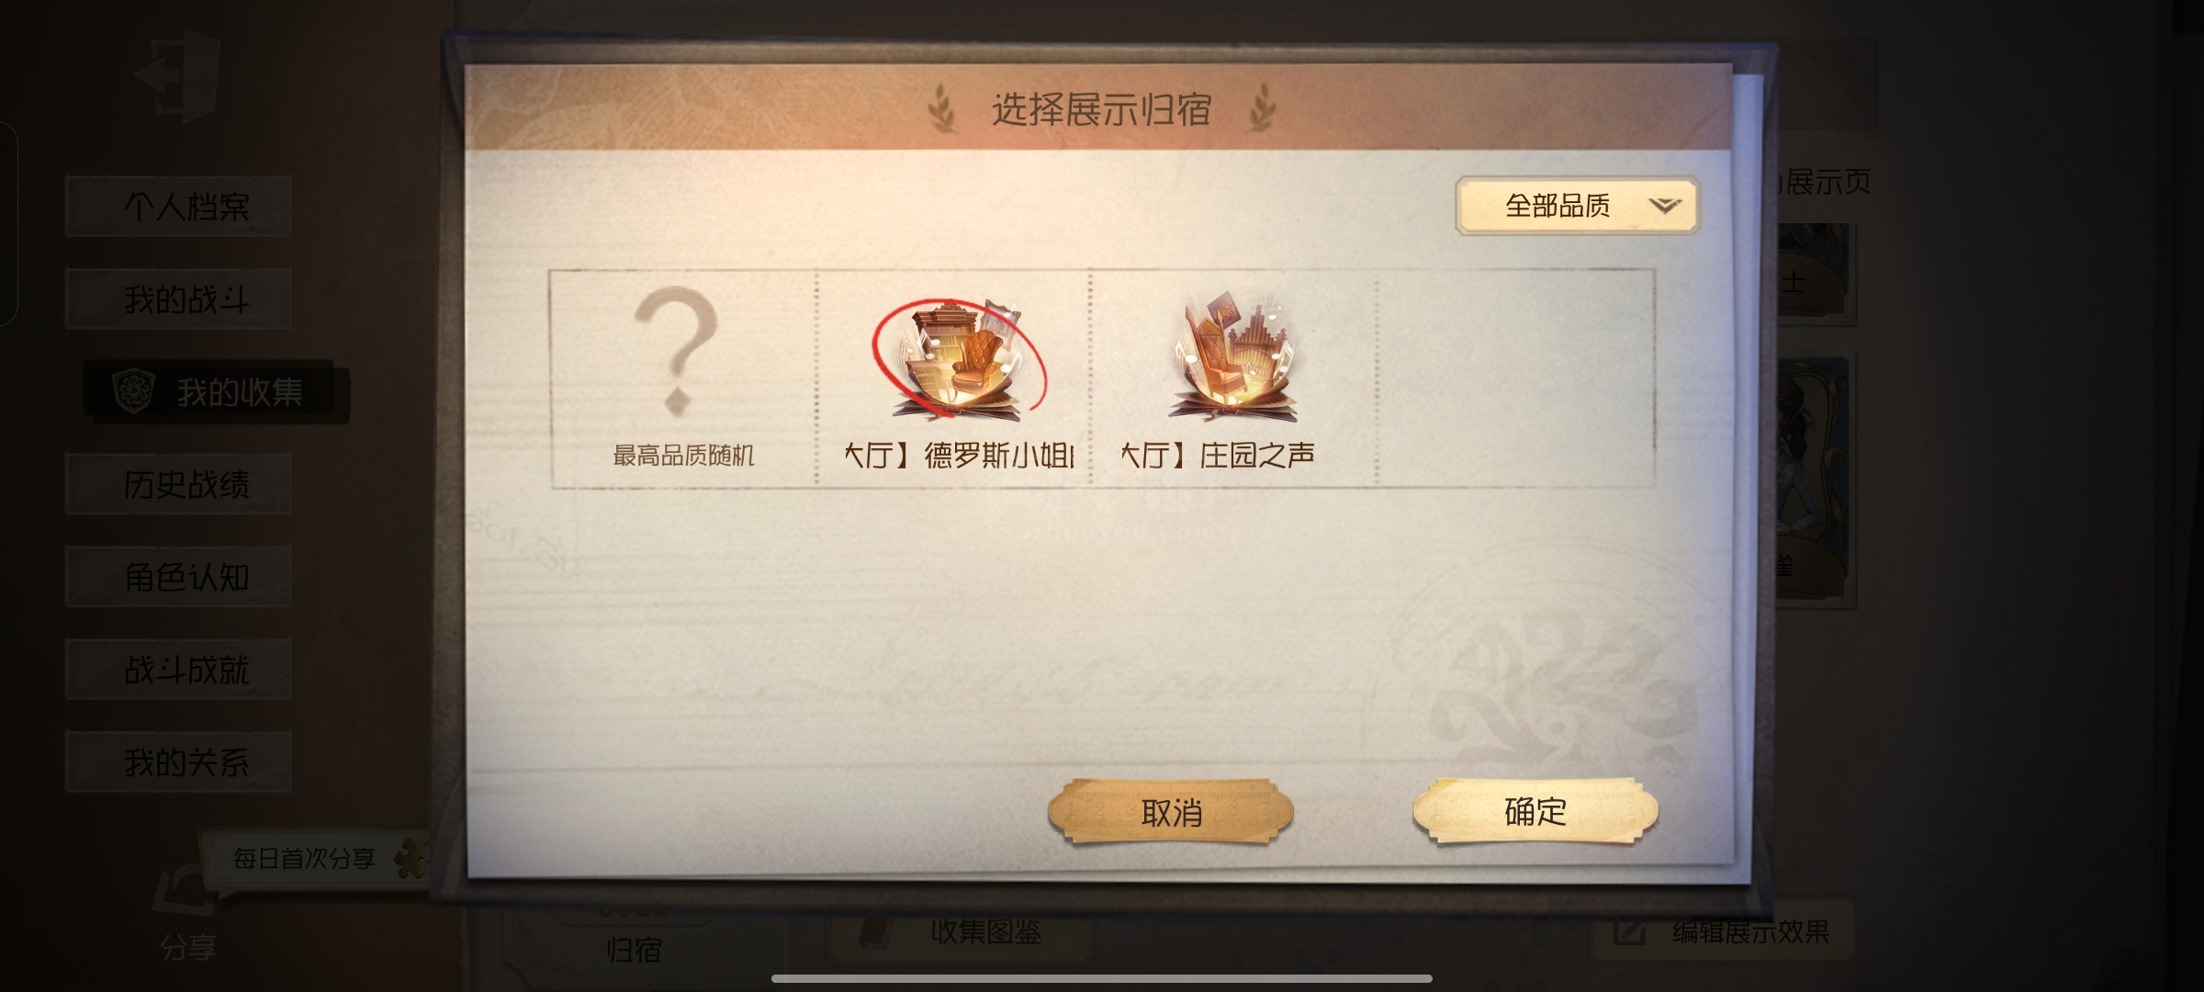Select the 德罗斯小姐 hall residence icon
The image size is (2204, 992).
coord(958,361)
